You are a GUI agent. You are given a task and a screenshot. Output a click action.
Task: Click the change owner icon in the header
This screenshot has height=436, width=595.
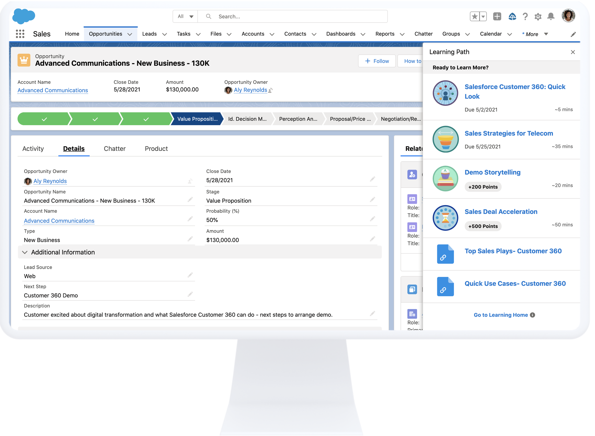point(270,90)
